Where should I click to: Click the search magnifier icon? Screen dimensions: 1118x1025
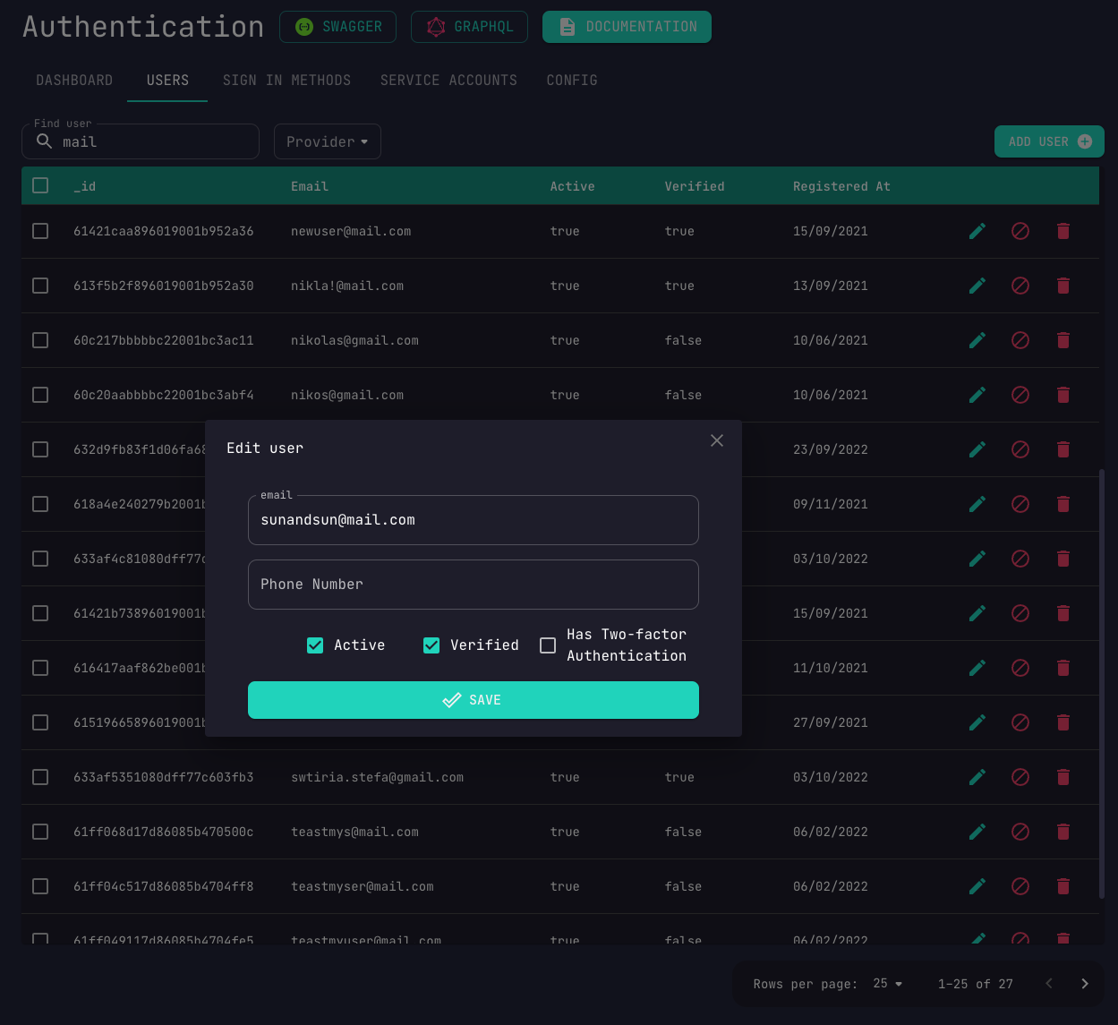pos(44,141)
